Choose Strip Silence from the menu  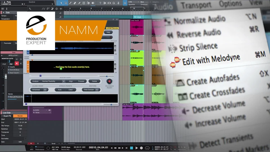point(198,47)
